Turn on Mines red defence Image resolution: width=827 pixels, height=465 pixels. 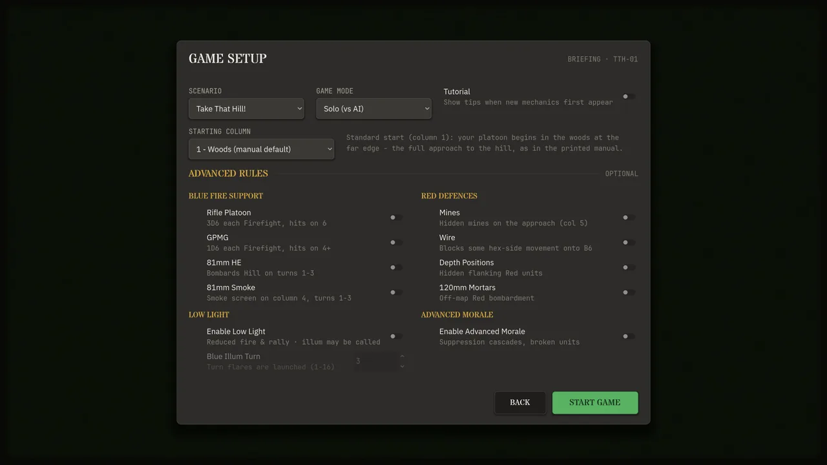click(629, 218)
